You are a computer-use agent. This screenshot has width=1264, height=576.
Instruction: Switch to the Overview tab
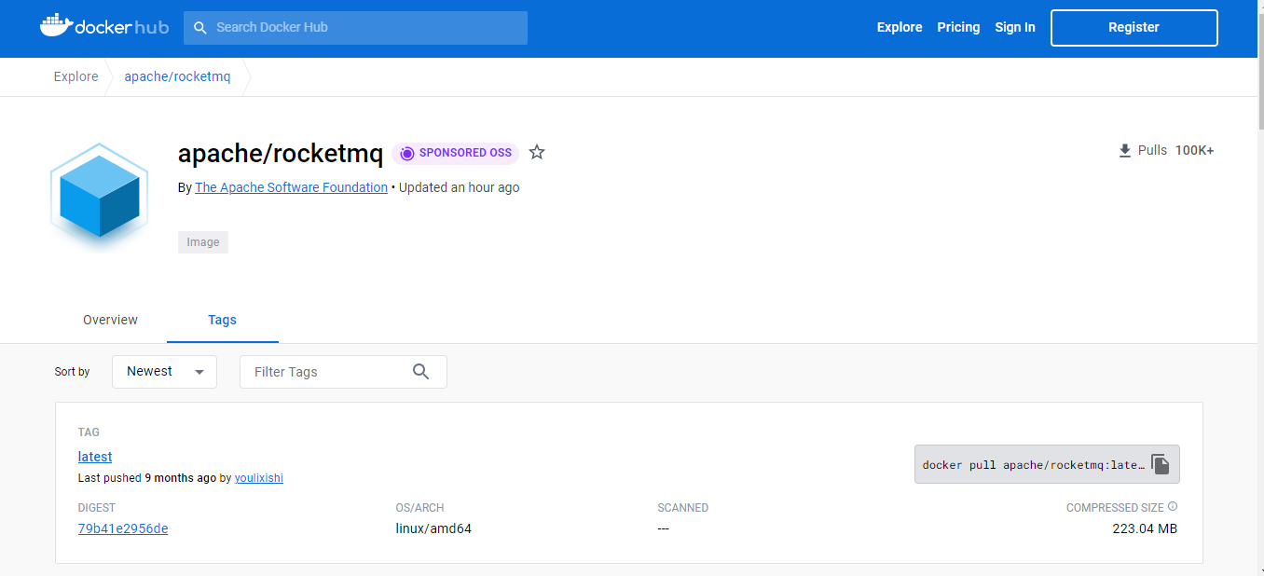pyautogui.click(x=110, y=320)
